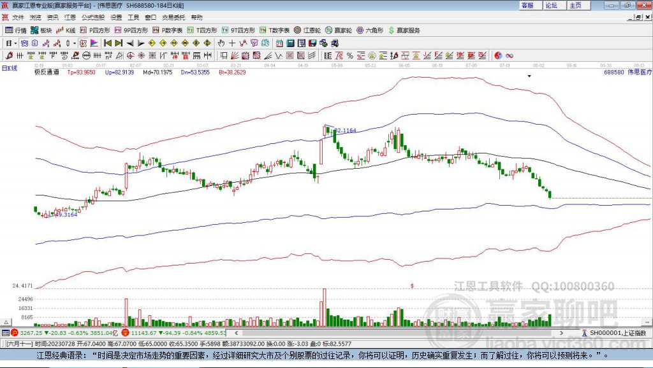
Task: Open the T四方形 tool
Action: click(202, 31)
